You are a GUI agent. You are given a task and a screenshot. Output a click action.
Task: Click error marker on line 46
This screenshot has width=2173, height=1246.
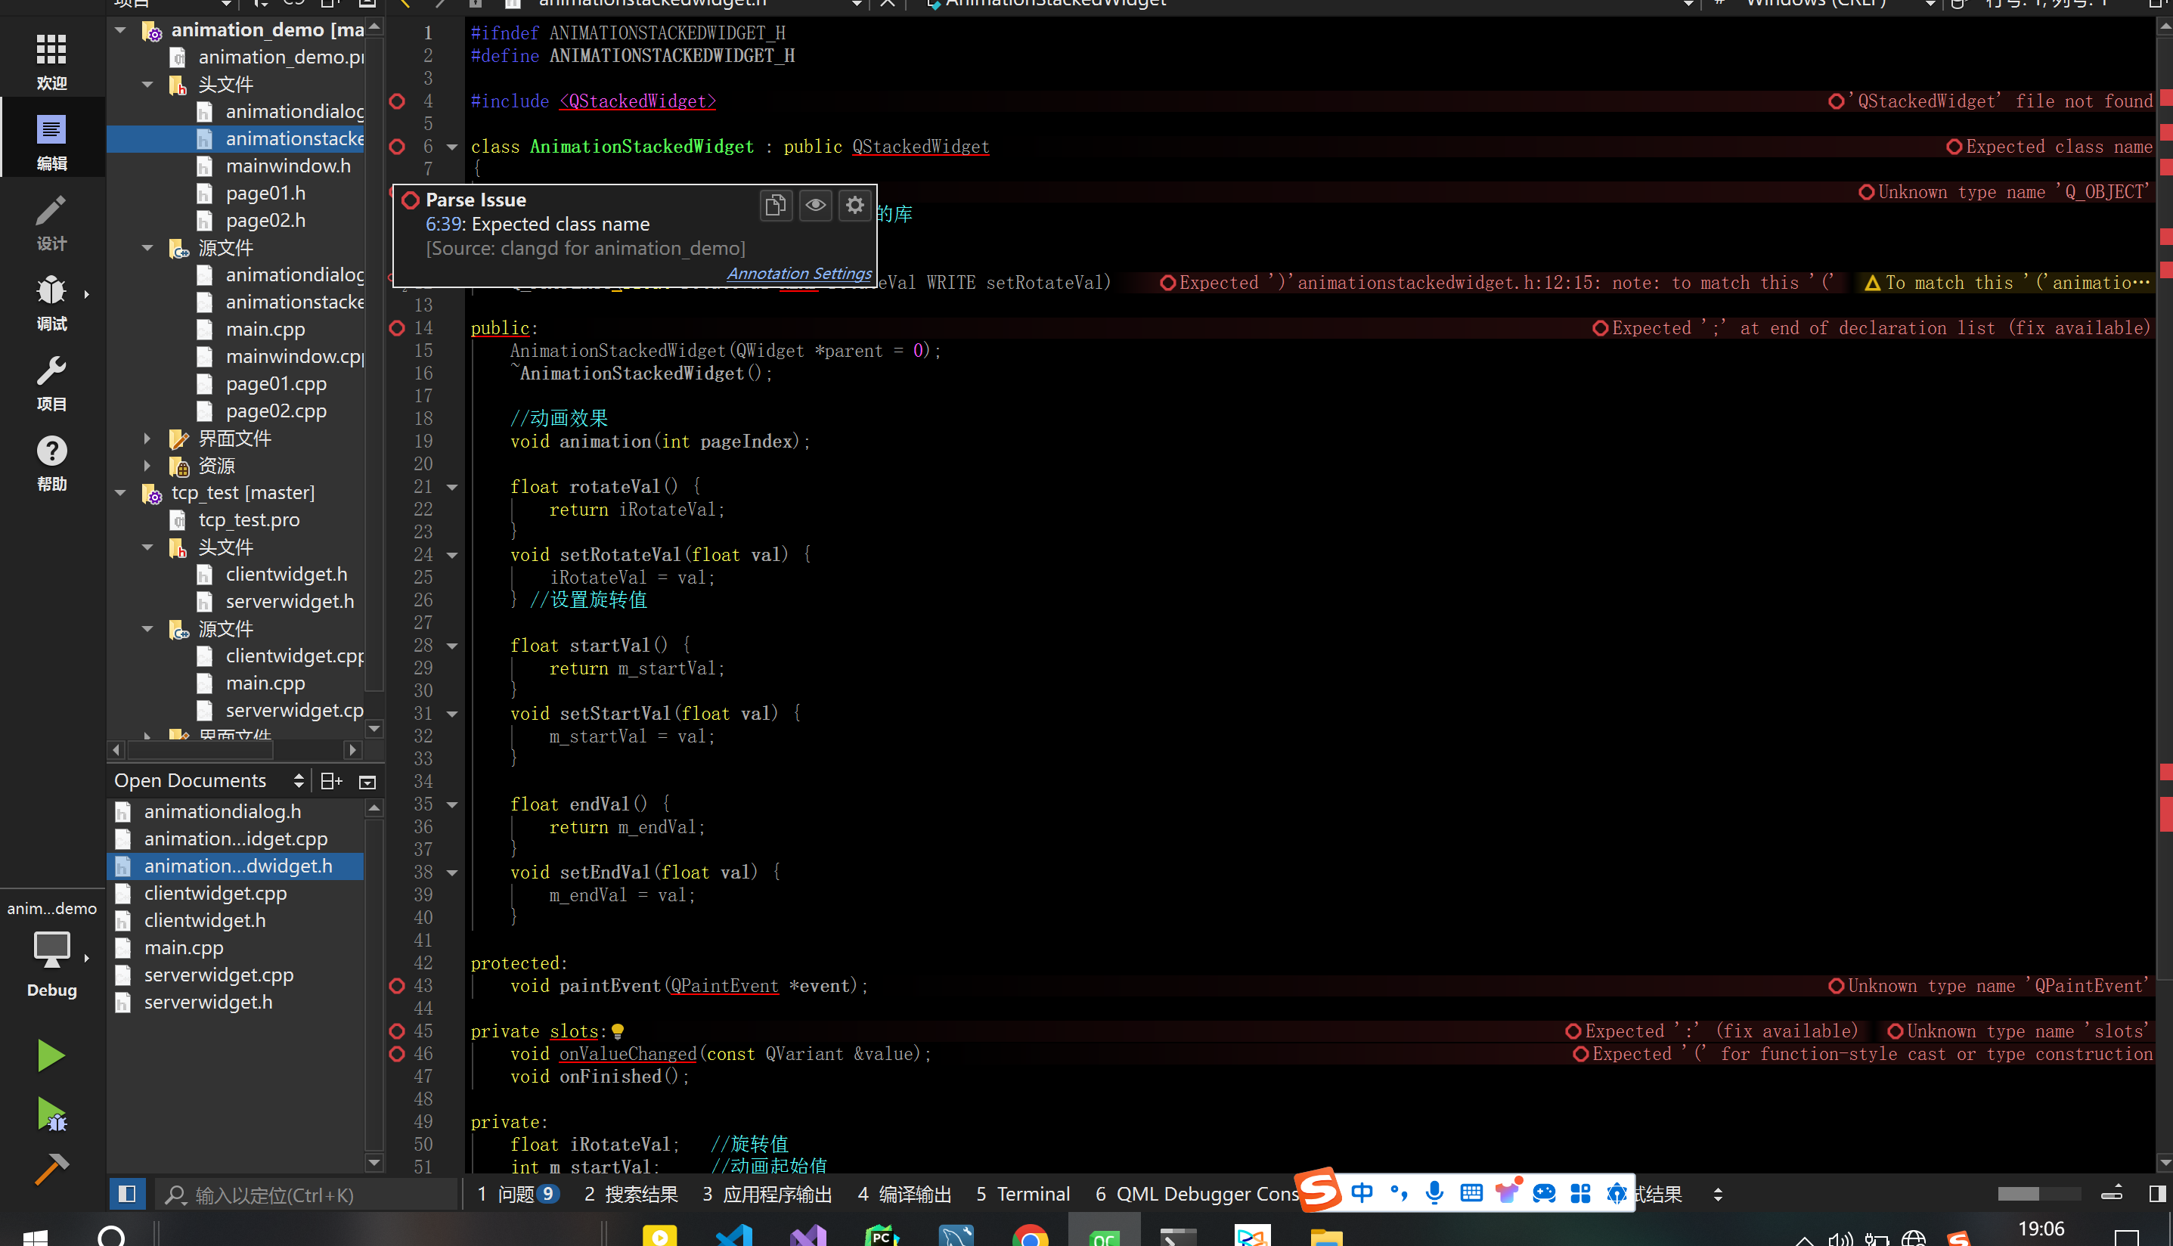(397, 1053)
